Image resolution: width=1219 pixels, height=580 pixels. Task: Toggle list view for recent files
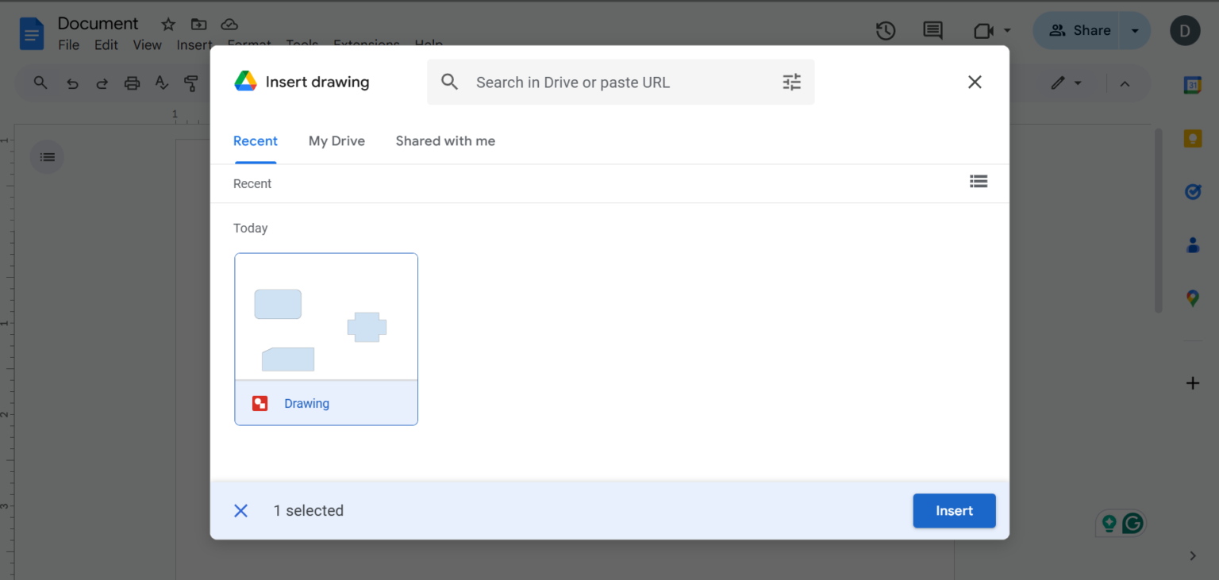coord(979,182)
